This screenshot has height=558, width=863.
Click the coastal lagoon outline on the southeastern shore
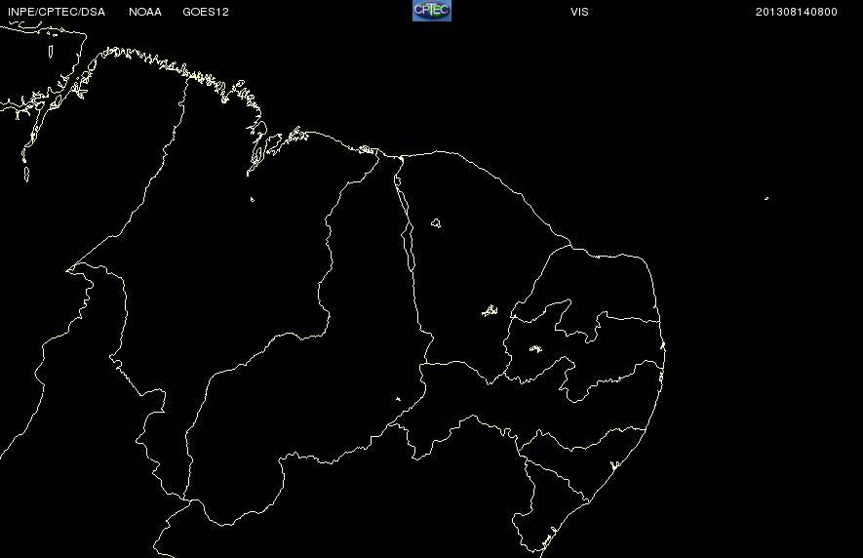615,465
